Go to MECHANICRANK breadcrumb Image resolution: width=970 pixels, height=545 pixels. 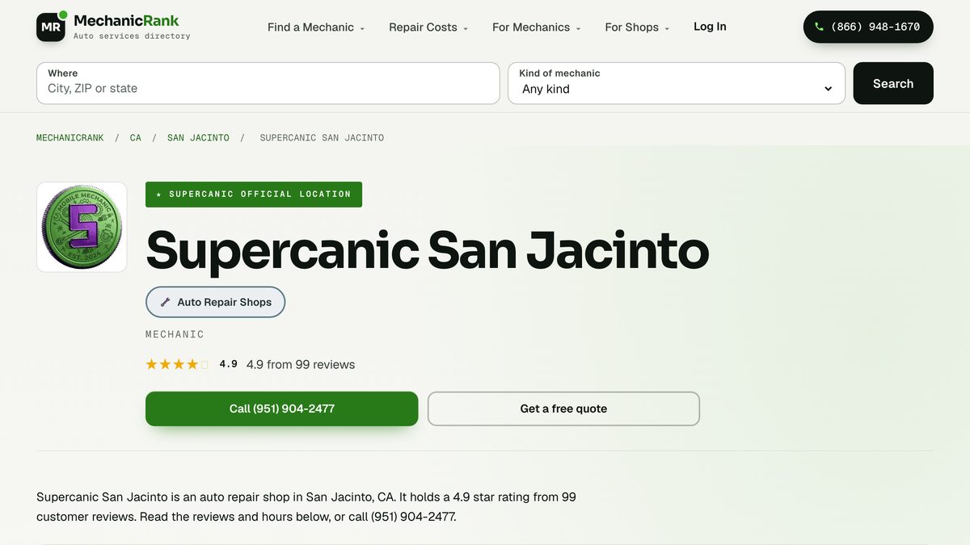[x=70, y=138]
